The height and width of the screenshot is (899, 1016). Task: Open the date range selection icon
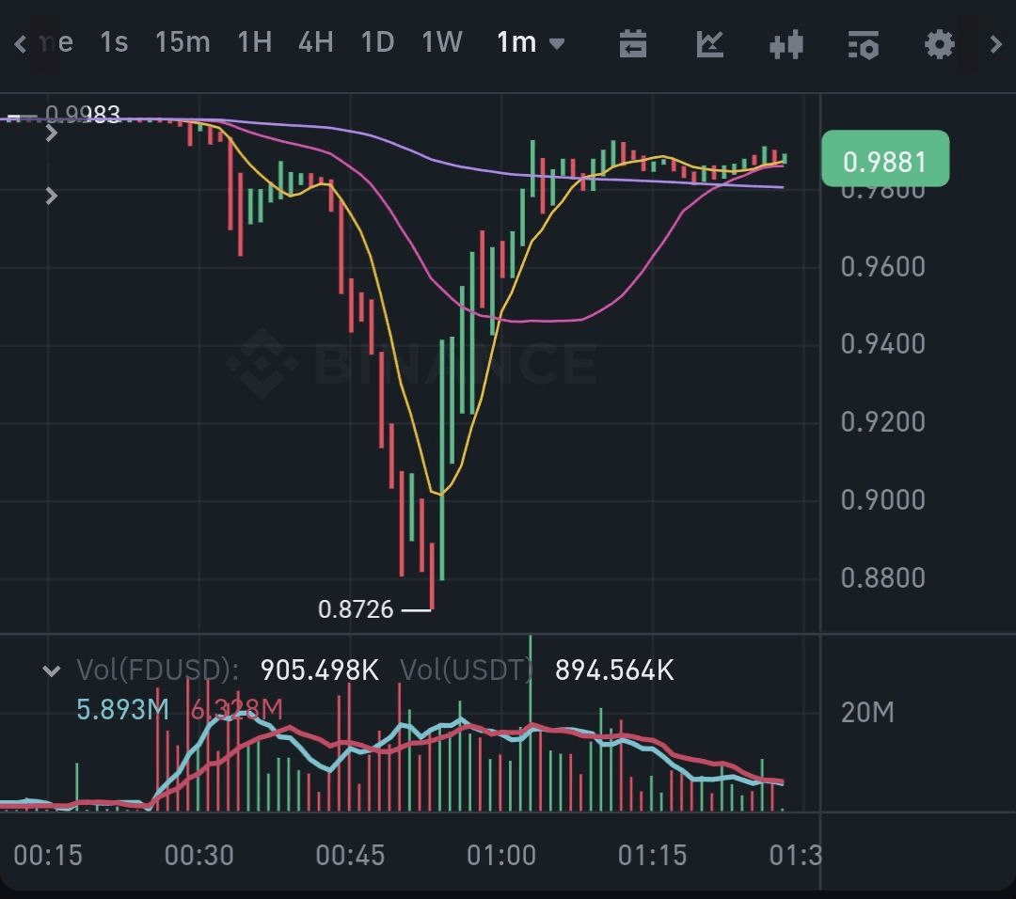tap(632, 43)
